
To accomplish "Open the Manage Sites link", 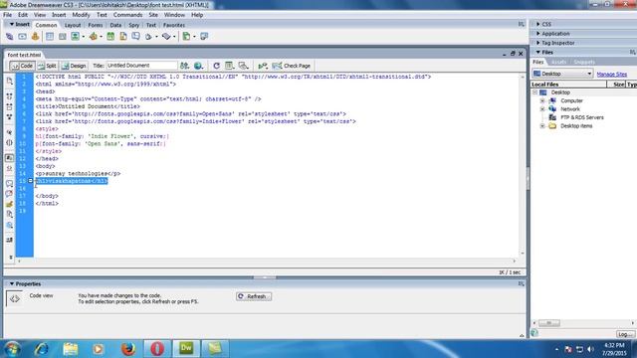I will (612, 74).
